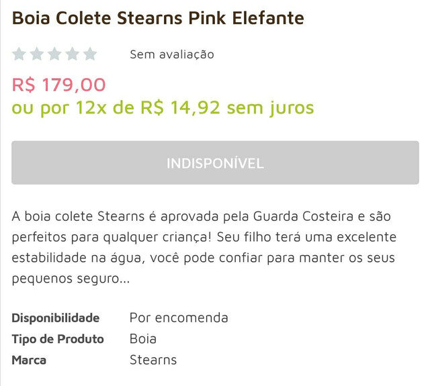Click the R$ 179,00 price
430x386 pixels.
pyautogui.click(x=58, y=85)
